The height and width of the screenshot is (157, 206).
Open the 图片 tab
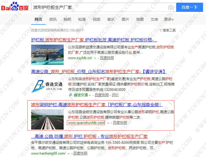pos(125,19)
